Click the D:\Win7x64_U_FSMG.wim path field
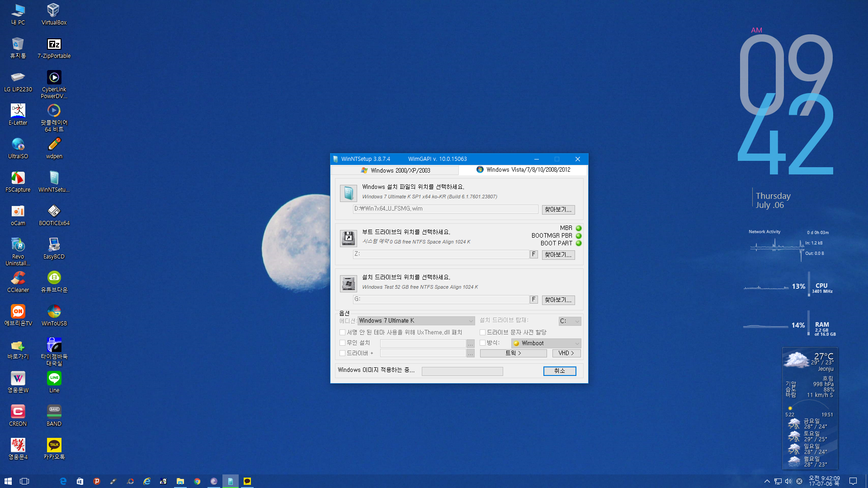The image size is (868, 488). 446,209
